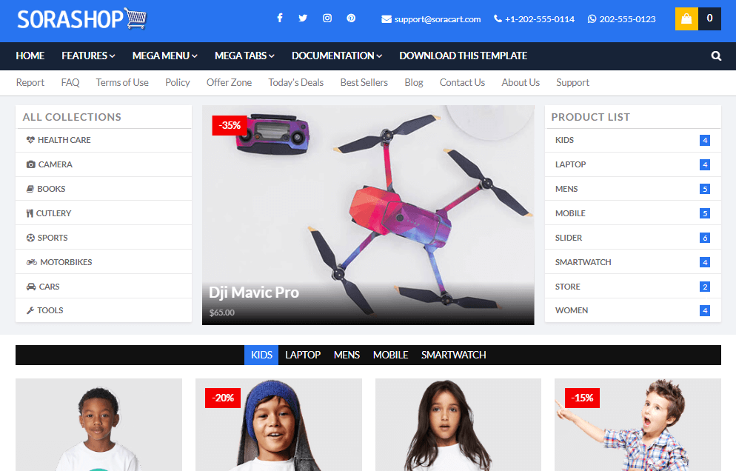Switch to the Laptop product tab
The image size is (736, 471).
click(x=303, y=355)
